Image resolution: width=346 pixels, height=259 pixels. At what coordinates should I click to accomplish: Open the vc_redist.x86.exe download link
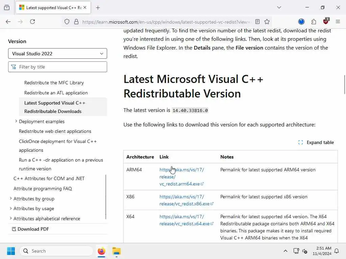click(x=187, y=200)
